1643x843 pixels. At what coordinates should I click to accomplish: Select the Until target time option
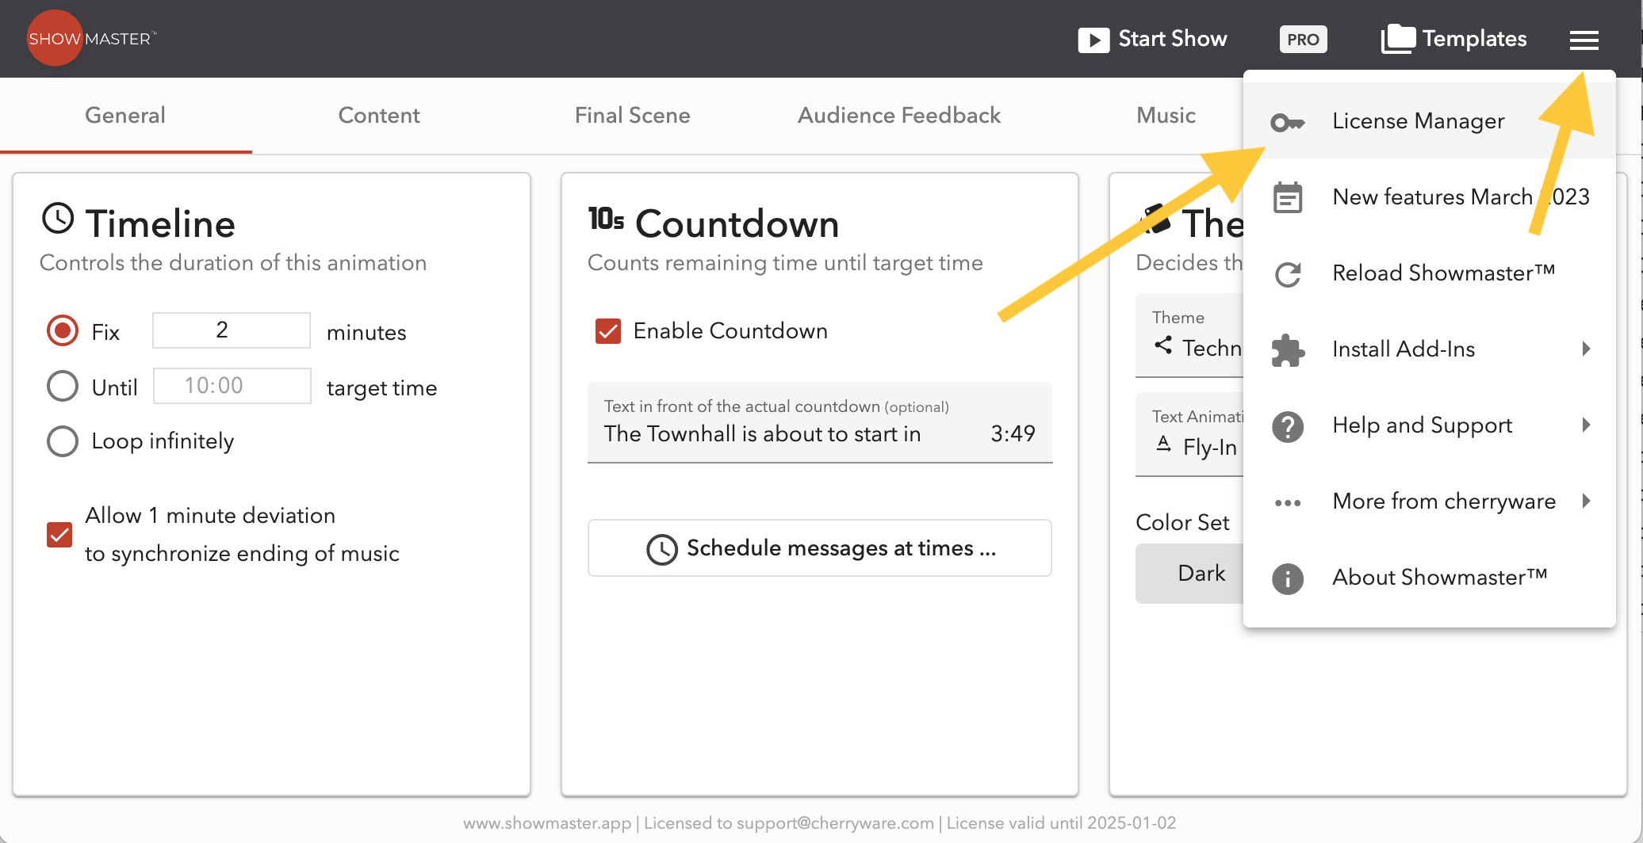[x=63, y=387]
